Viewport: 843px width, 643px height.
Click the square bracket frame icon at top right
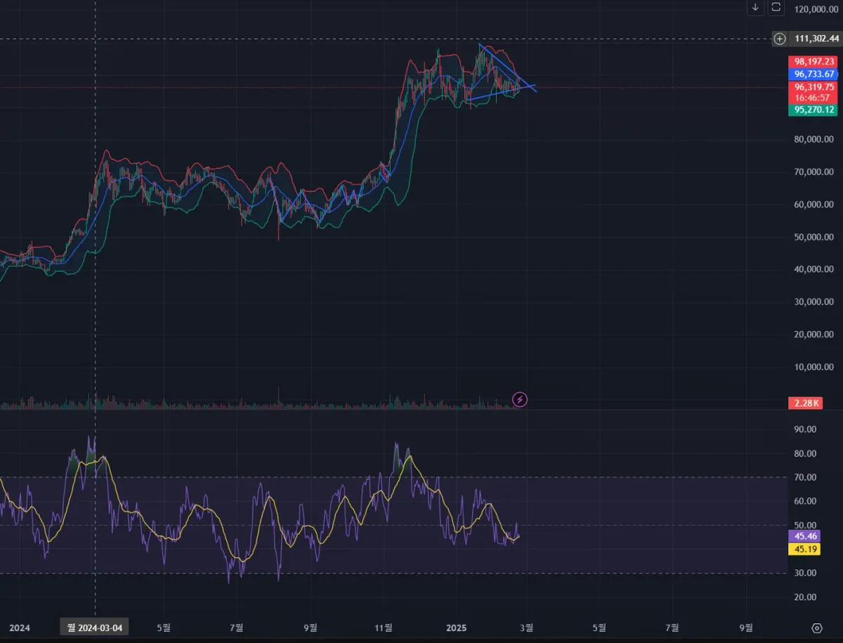(776, 7)
